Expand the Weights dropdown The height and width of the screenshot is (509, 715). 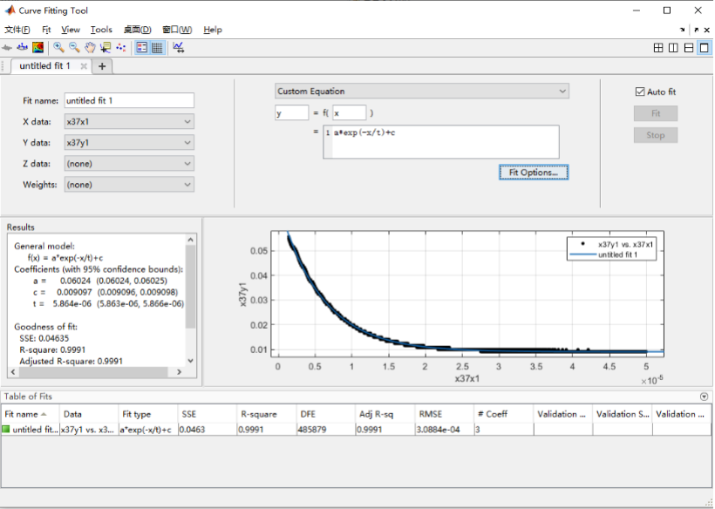[x=128, y=185]
